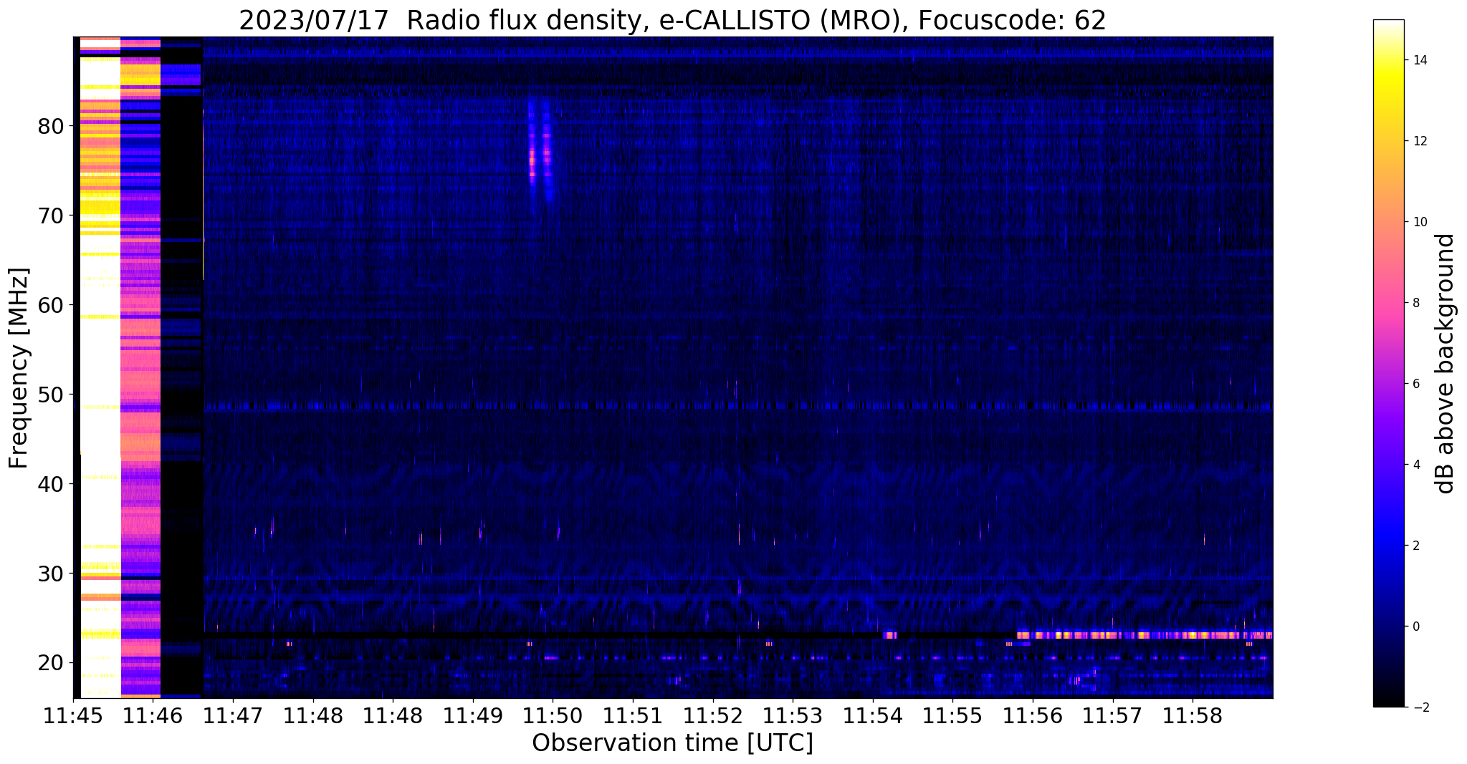Click the pink burst near 11:50 at 76 MHz
Image resolution: width=1467 pixels, height=764 pixels.
[532, 161]
